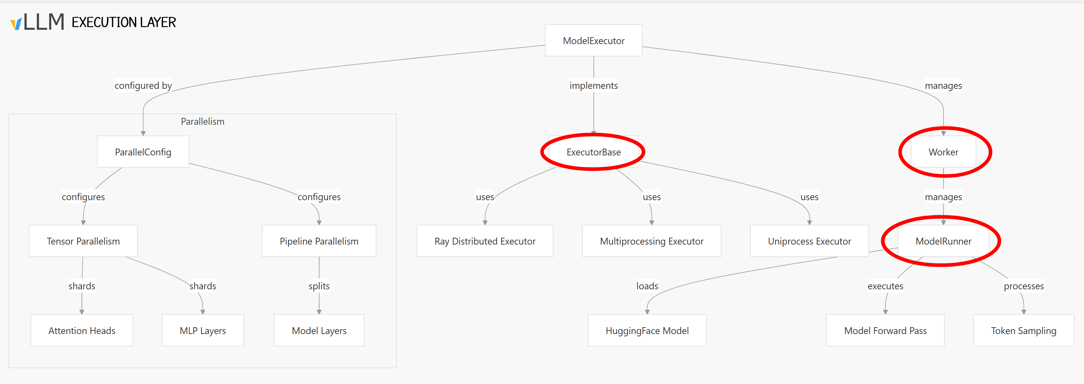Click the circled ModelRunner node
This screenshot has height=384, width=1084.
click(x=943, y=241)
